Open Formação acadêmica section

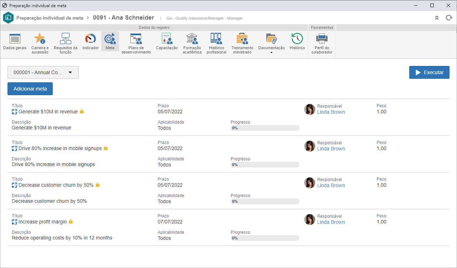click(192, 44)
